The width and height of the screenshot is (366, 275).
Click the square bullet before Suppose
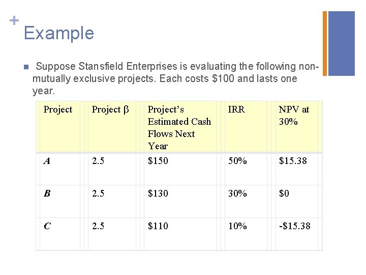(26, 67)
